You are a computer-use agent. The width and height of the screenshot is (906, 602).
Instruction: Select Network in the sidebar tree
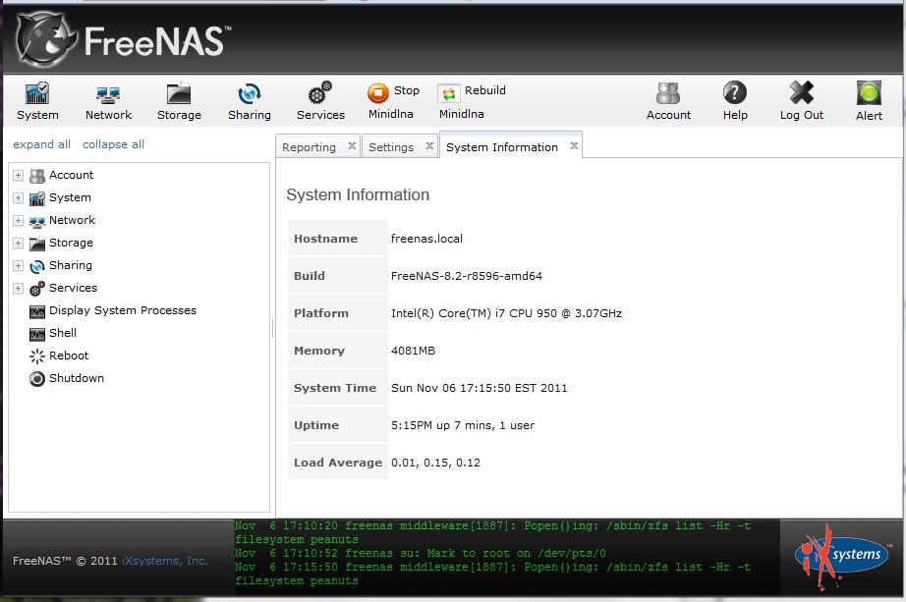click(x=73, y=220)
